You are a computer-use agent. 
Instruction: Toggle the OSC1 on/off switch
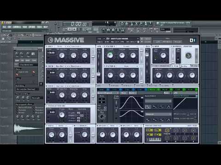47,46
